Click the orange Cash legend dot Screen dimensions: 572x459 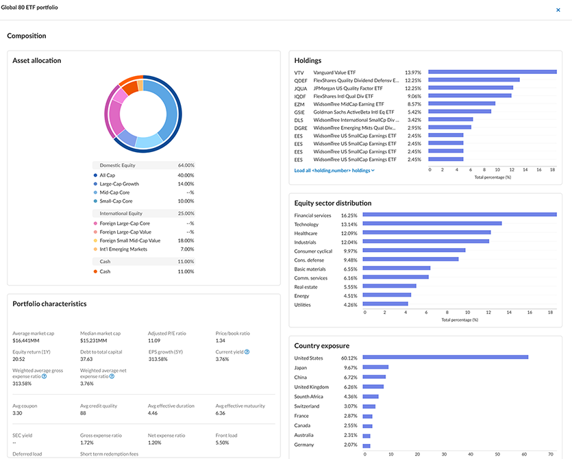(x=95, y=271)
